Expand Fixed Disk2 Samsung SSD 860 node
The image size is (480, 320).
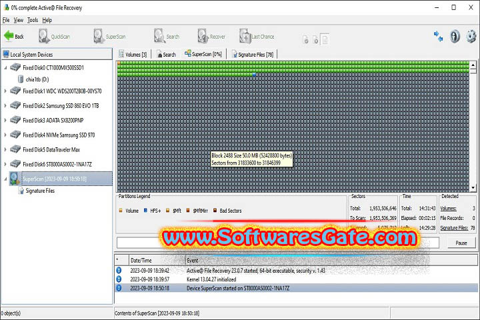tap(5, 105)
